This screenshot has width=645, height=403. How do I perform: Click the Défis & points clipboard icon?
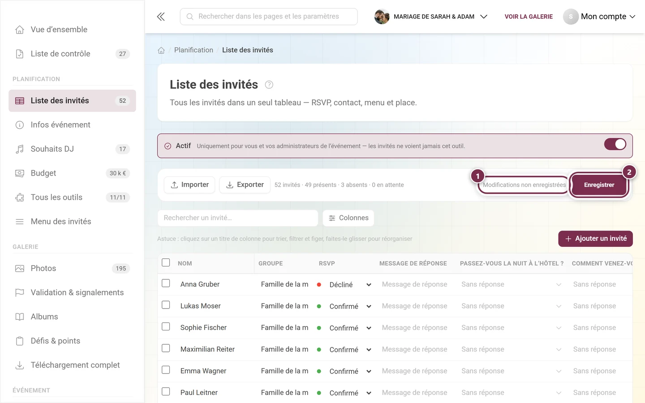click(x=20, y=341)
